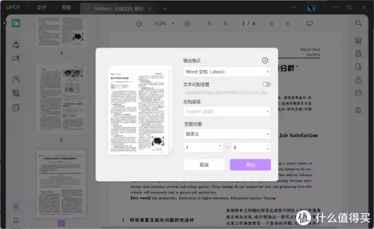The width and height of the screenshot is (374, 229).
Task: Click the OCR recognize icon in right sidebar
Action: pyautogui.click(x=358, y=40)
